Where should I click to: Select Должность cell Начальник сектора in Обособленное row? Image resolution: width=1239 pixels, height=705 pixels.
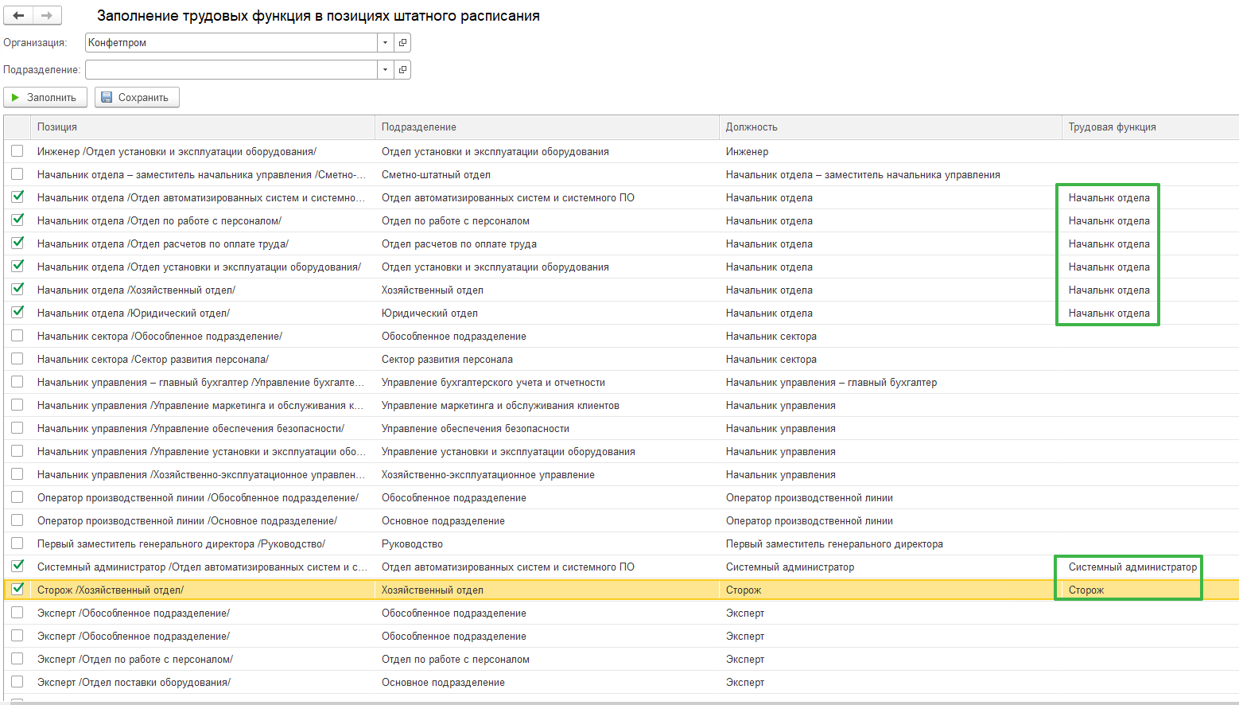(x=771, y=337)
